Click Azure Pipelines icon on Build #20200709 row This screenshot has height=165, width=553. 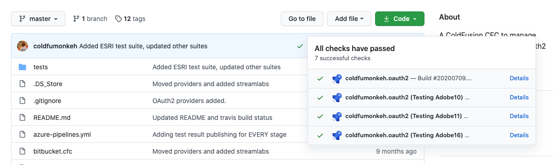click(337, 78)
